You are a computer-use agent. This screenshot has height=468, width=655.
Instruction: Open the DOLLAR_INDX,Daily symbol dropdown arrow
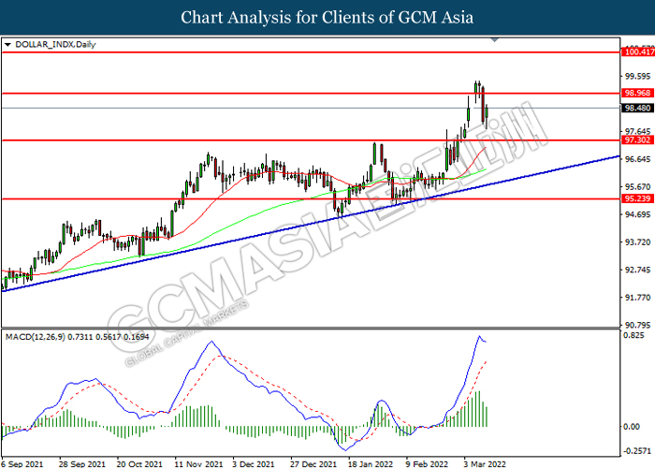point(7,44)
